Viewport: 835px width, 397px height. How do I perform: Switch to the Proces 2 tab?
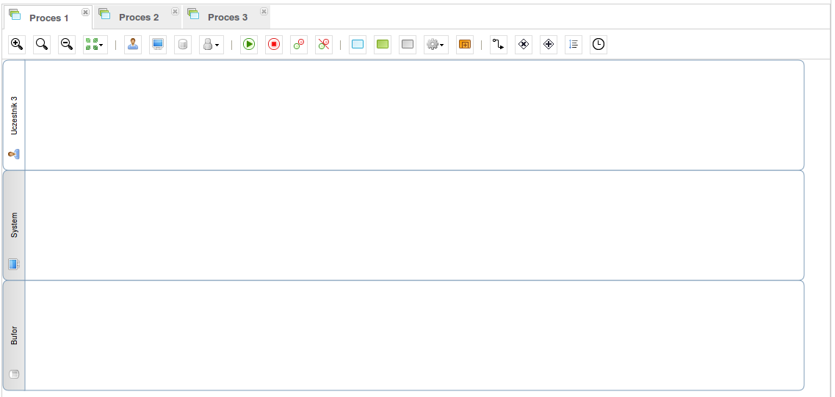pyautogui.click(x=138, y=17)
